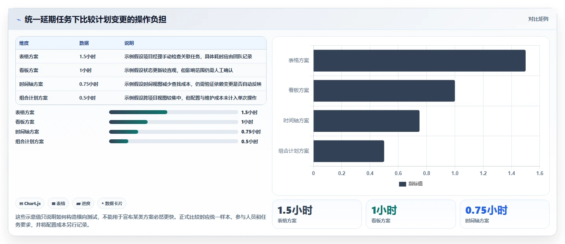Click the 组合计划方案 progress bar
The image size is (565, 244).
pyautogui.click(x=174, y=142)
